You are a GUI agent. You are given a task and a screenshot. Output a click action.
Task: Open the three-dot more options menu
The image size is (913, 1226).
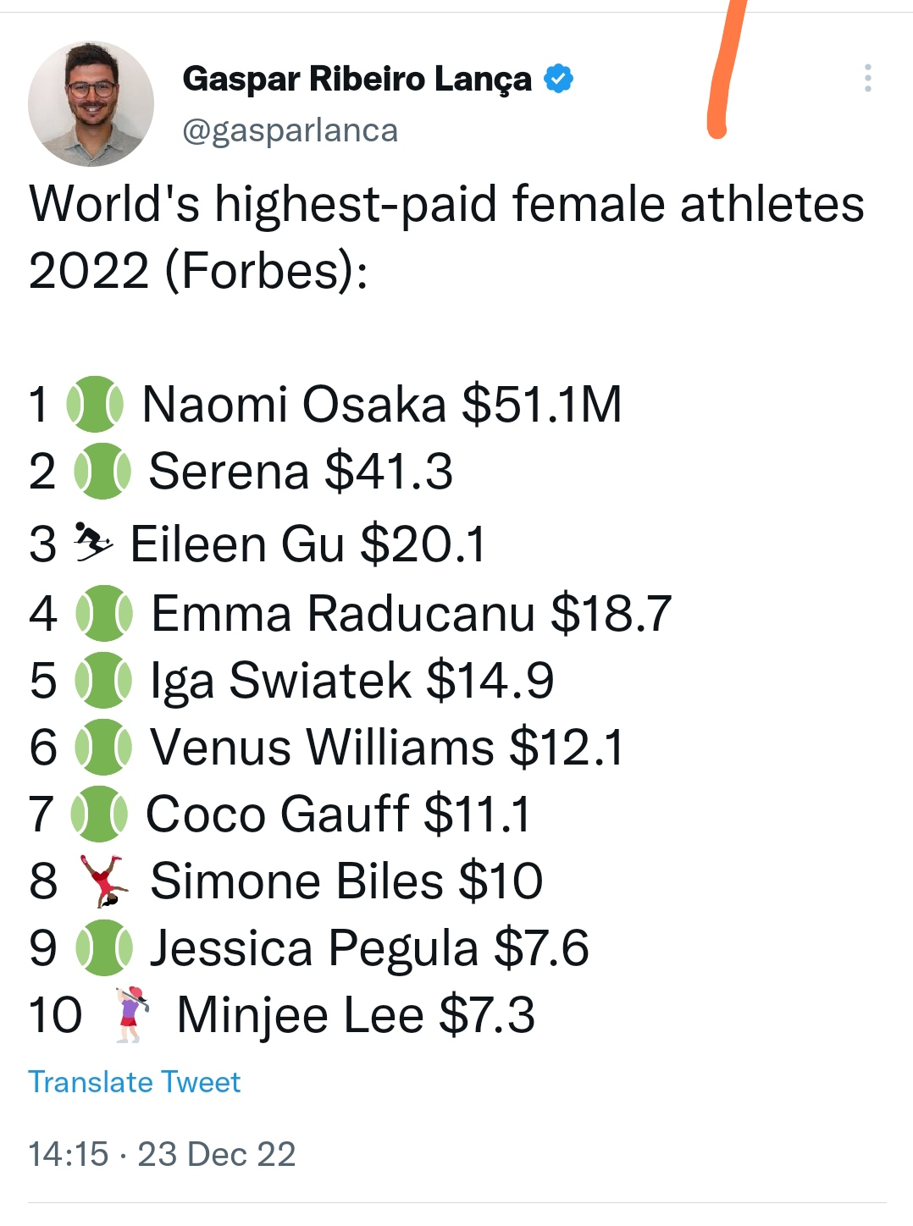pyautogui.click(x=867, y=78)
